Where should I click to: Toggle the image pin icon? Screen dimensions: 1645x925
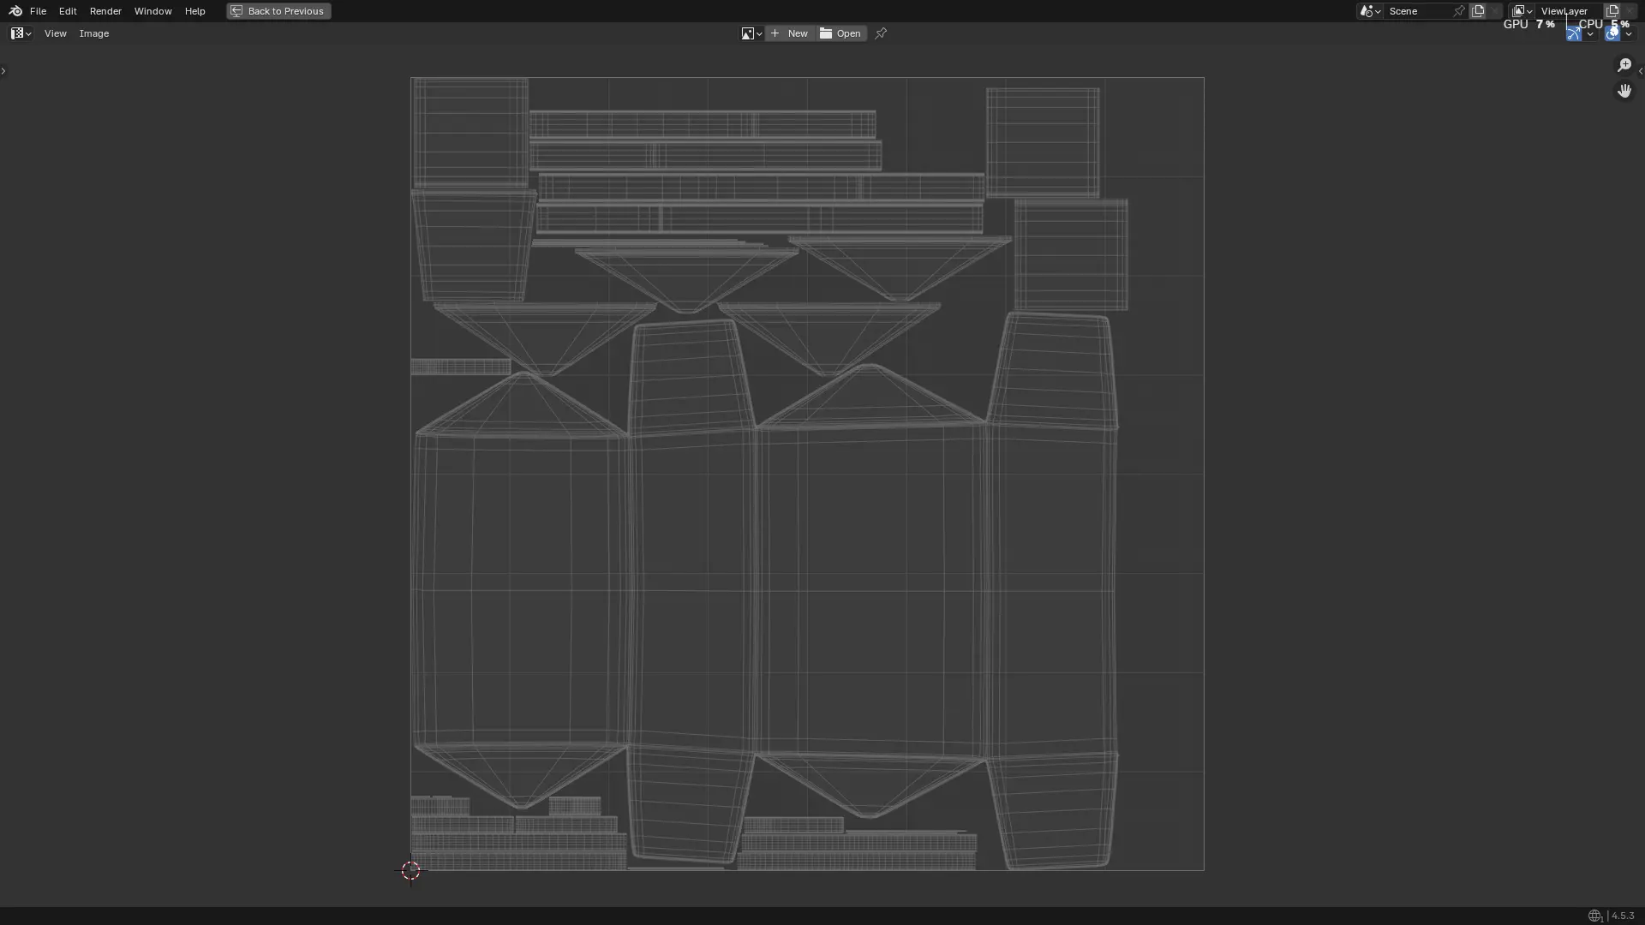click(x=881, y=33)
